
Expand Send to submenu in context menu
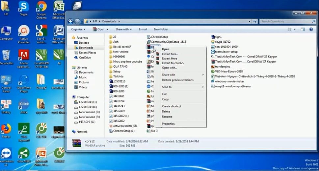(x=180, y=87)
